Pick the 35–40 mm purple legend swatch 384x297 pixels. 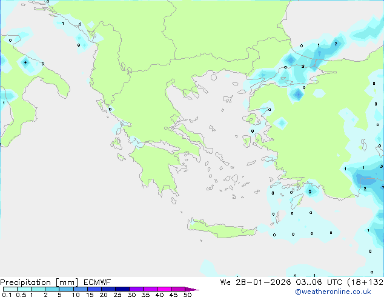150,289
